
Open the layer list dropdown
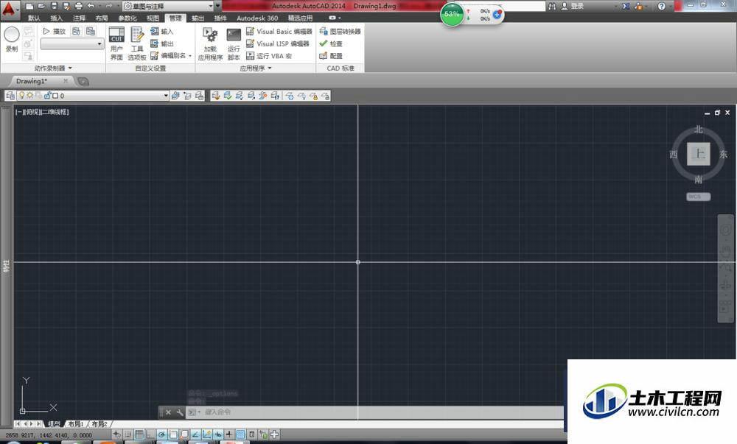tap(165, 96)
